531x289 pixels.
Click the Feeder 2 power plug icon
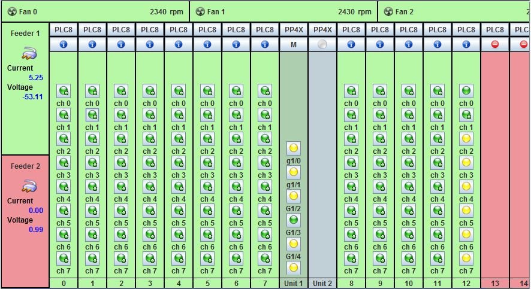tap(29, 186)
